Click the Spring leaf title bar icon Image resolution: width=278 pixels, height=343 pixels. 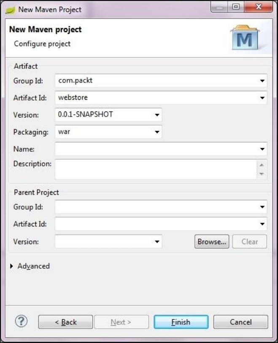(10, 9)
